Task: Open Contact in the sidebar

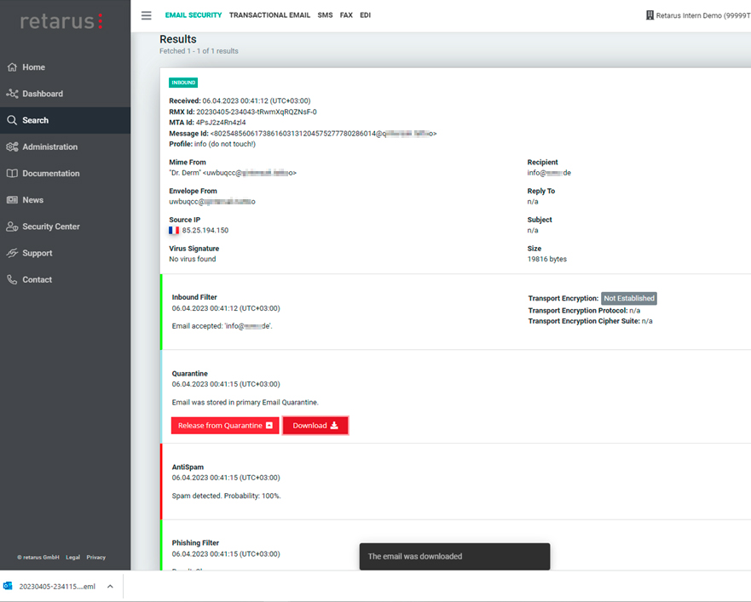Action: click(x=65, y=279)
